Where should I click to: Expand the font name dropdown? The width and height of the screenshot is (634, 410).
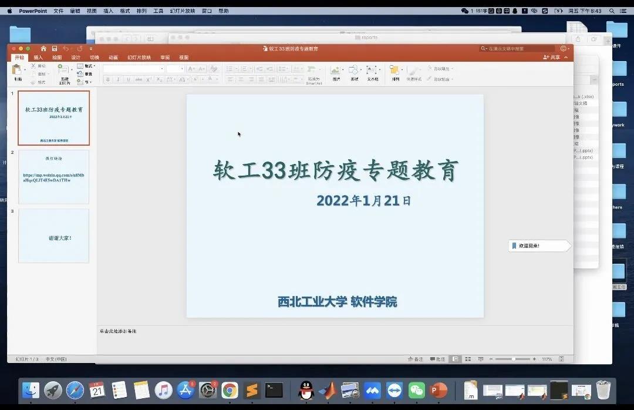point(162,69)
